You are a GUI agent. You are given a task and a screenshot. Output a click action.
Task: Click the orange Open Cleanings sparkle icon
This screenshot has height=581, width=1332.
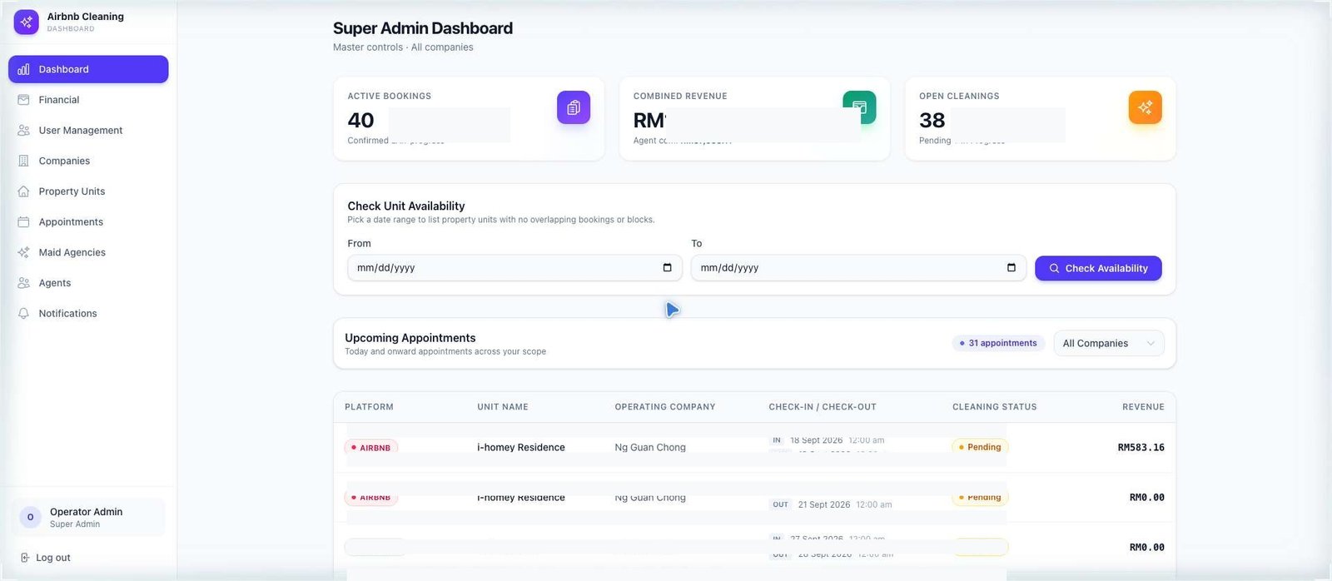pyautogui.click(x=1145, y=107)
